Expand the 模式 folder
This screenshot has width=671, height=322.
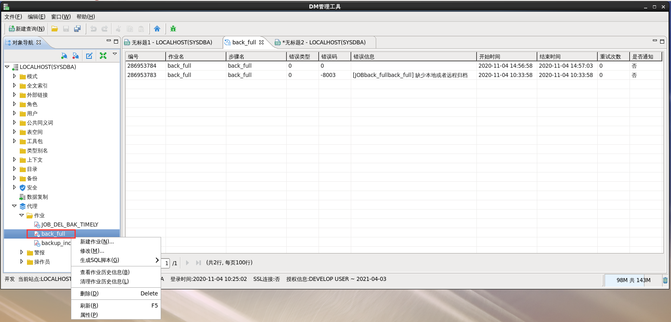[x=14, y=76]
